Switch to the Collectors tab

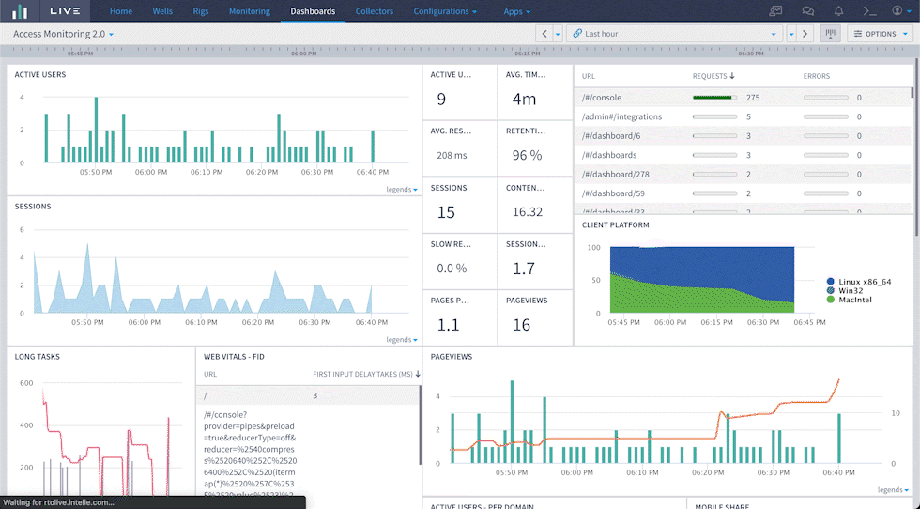coord(375,11)
